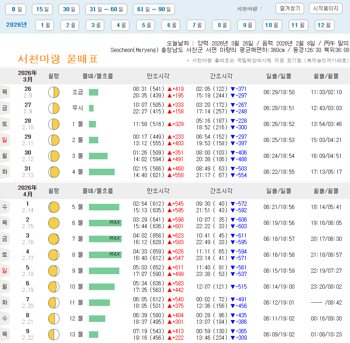Switch to 4월 month tab
The image size is (350, 343).
point(120,25)
